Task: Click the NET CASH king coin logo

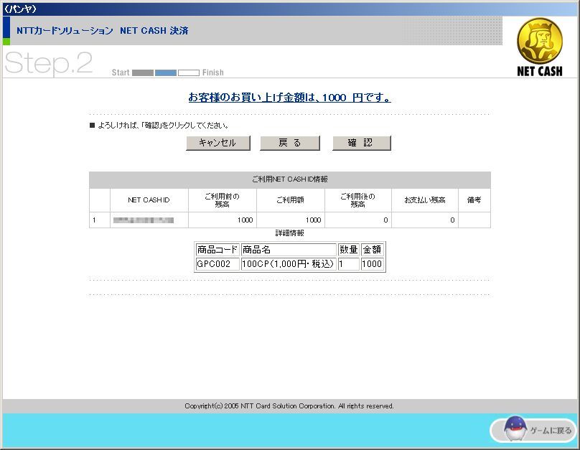Action: (540, 41)
